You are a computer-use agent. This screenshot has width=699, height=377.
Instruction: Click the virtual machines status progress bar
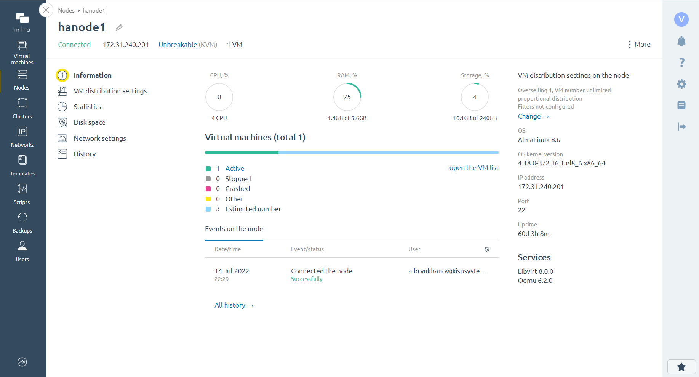[351, 152]
